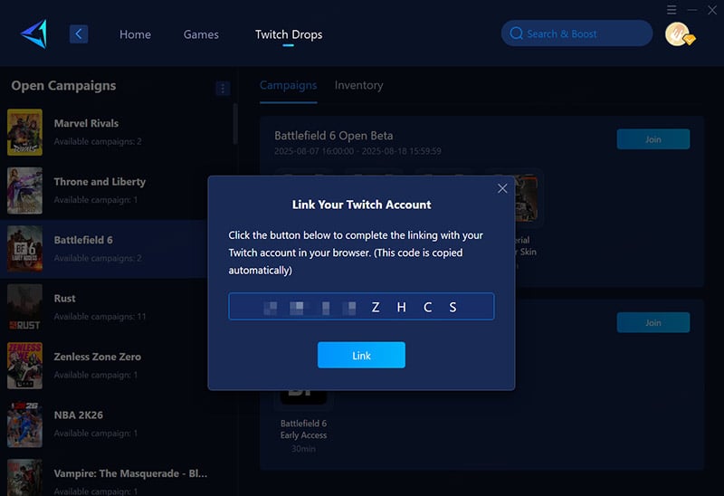Click the Battlefield 6 Early Access reward label
Viewport: 724px width, 496px height.
[x=303, y=429]
